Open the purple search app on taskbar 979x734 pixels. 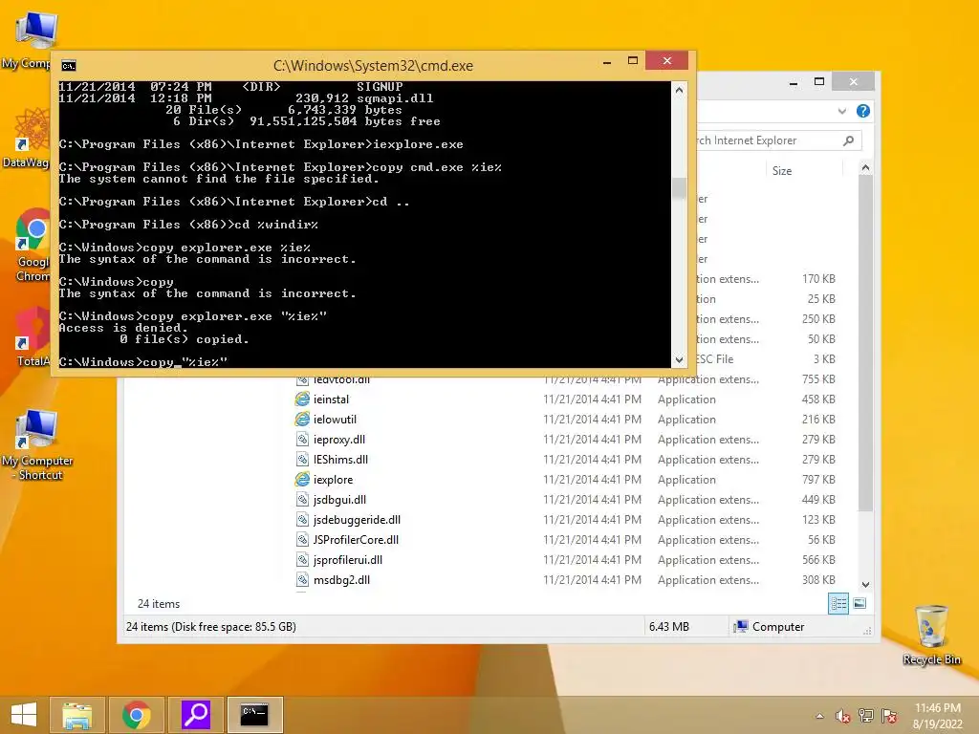pos(196,715)
